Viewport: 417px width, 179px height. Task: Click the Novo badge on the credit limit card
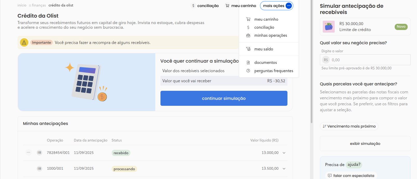coord(401,27)
